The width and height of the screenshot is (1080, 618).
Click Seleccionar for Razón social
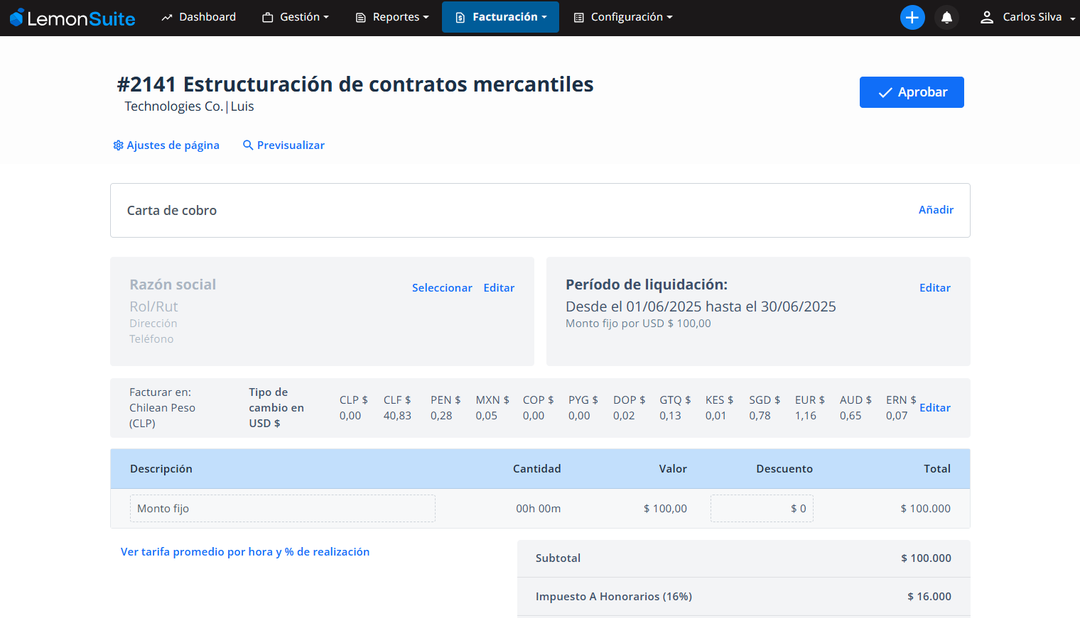(x=442, y=288)
